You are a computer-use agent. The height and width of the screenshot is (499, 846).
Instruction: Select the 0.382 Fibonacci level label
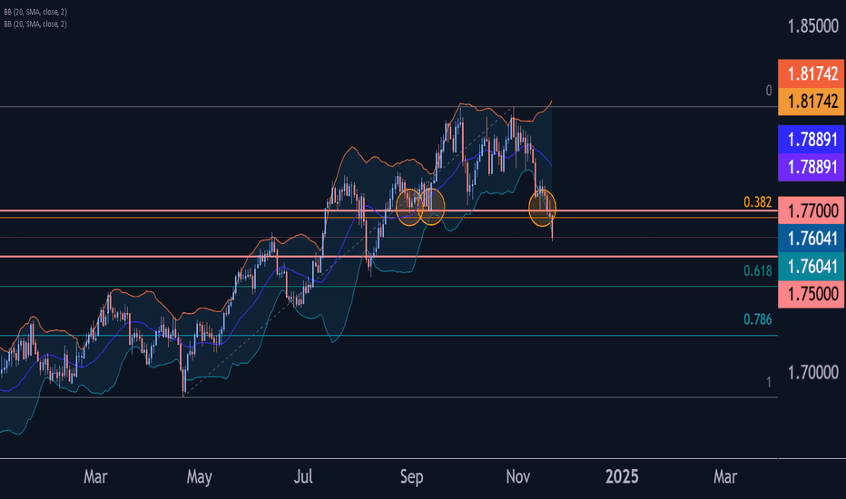(x=758, y=202)
